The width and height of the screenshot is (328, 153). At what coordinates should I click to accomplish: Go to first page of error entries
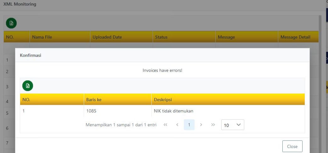(165, 125)
